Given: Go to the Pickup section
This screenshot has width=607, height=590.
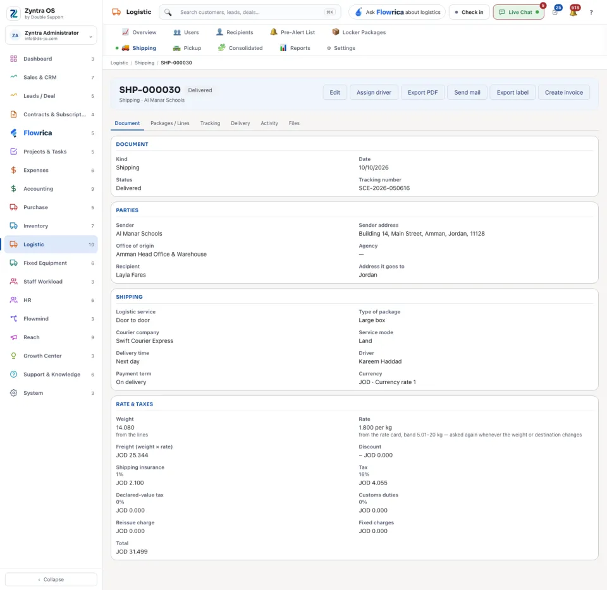Looking at the screenshot, I should point(187,48).
